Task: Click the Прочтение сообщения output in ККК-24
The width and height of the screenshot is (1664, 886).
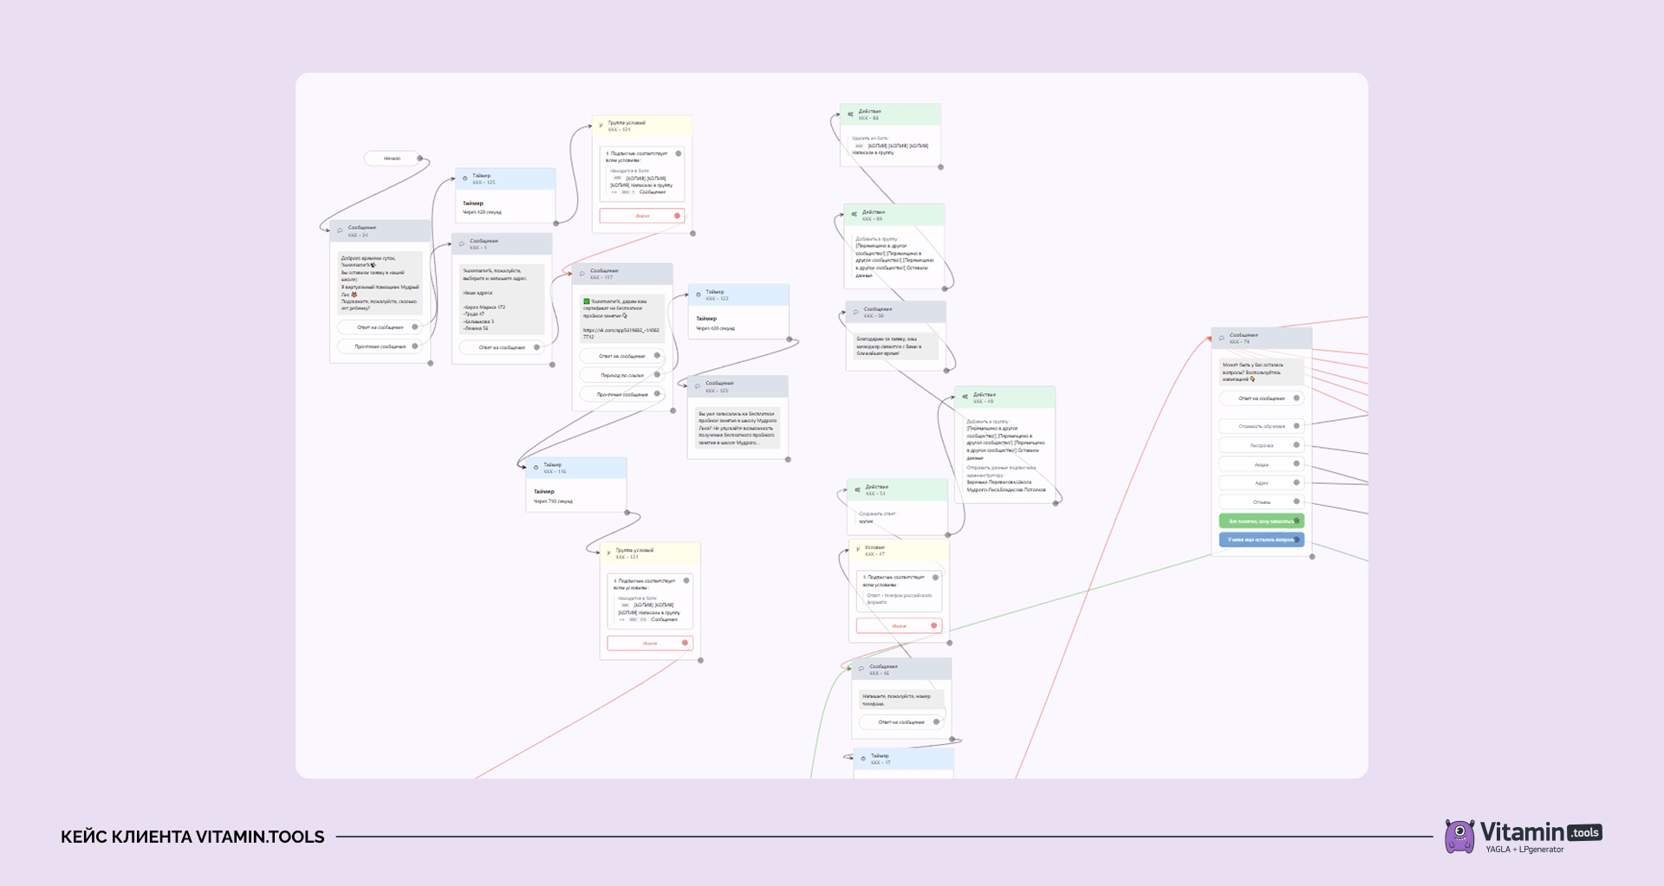Action: pos(380,346)
